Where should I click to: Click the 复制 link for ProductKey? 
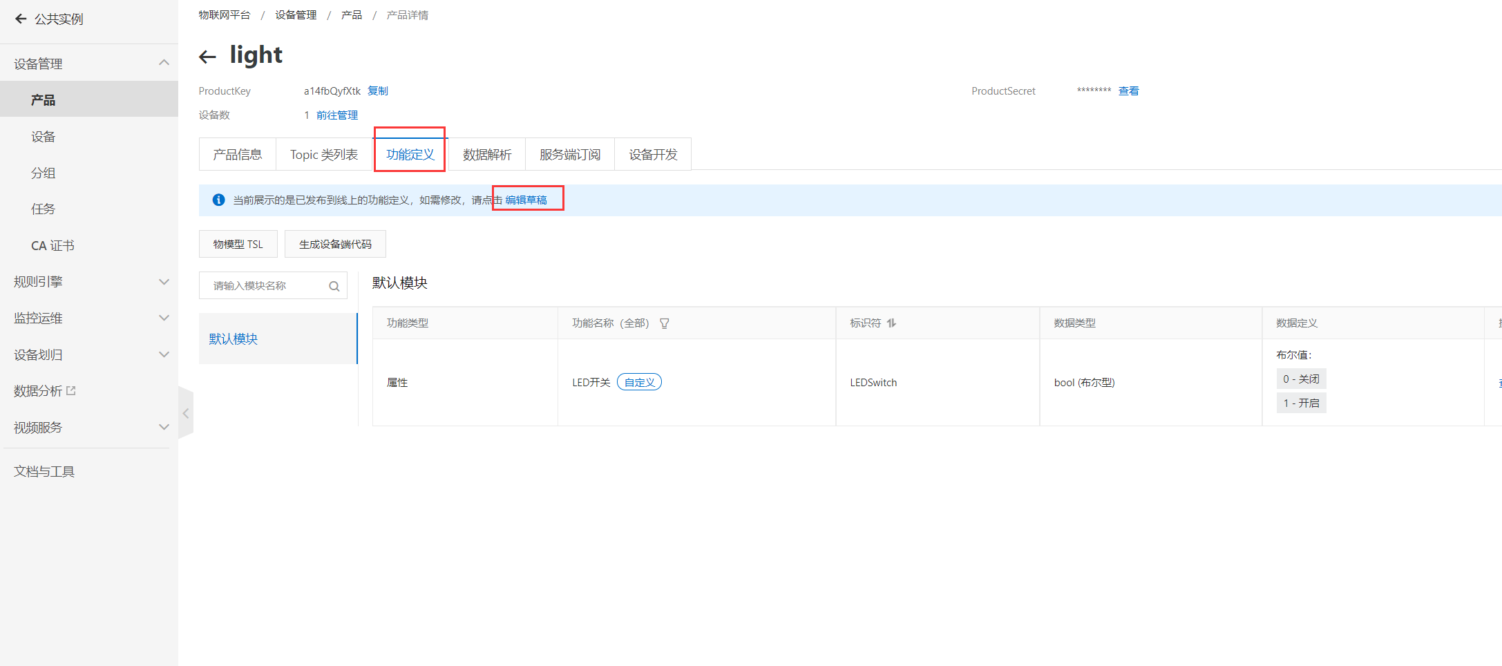point(378,91)
